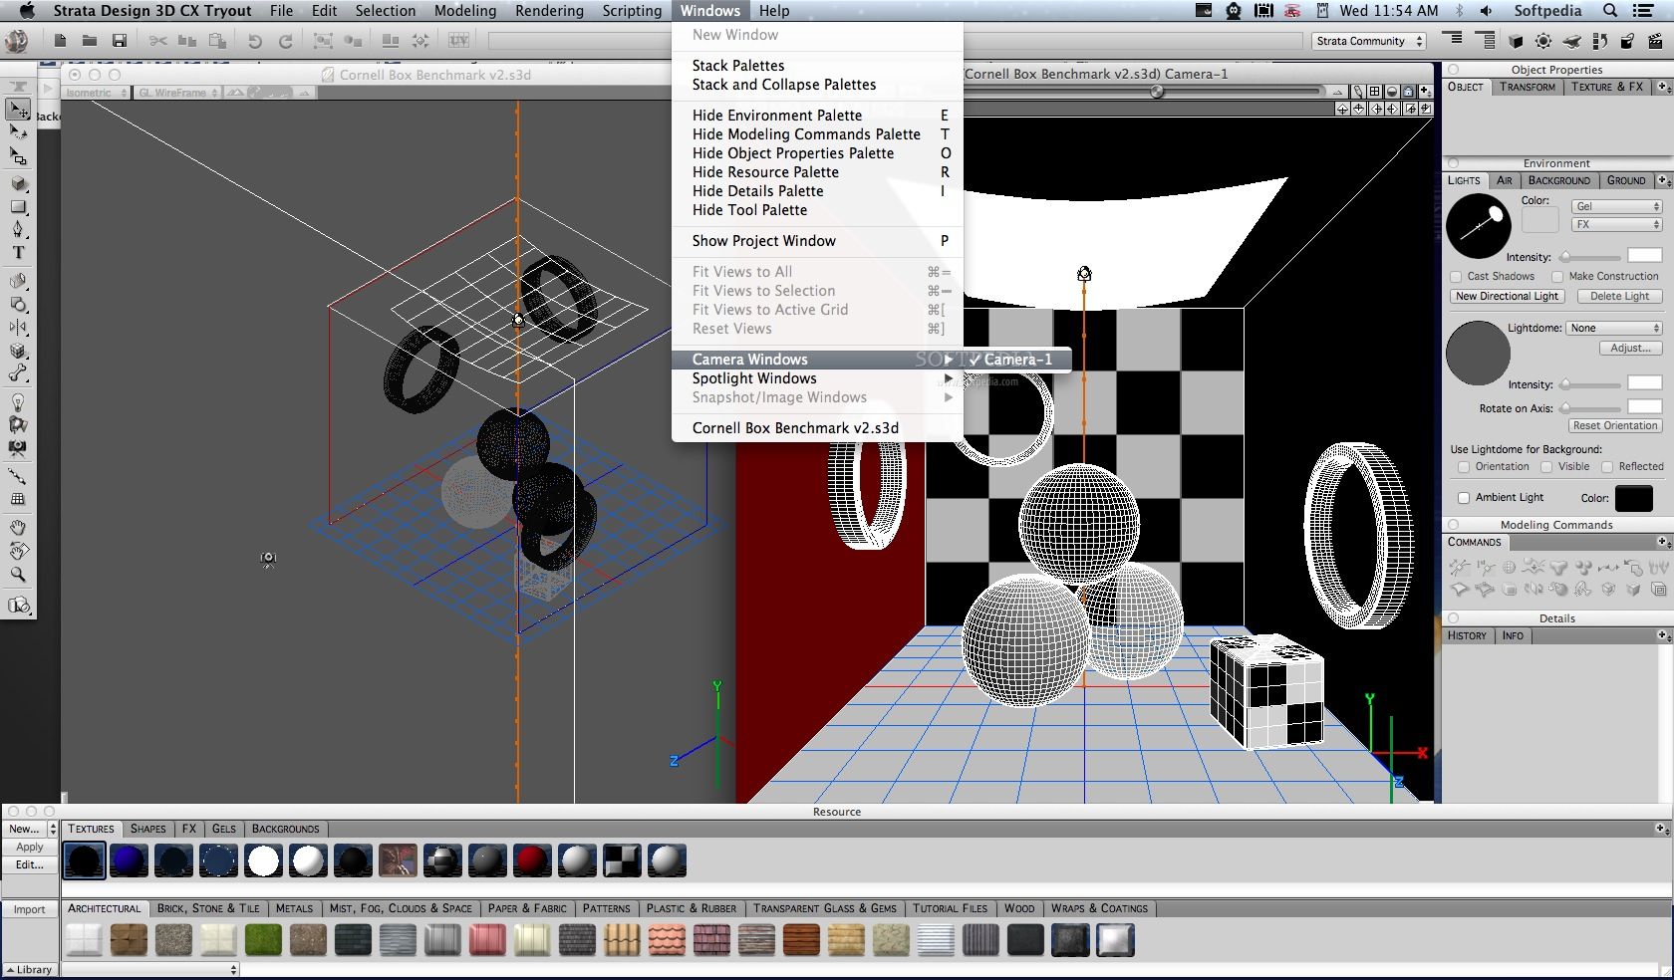Select the Bones tool

pos(18,373)
